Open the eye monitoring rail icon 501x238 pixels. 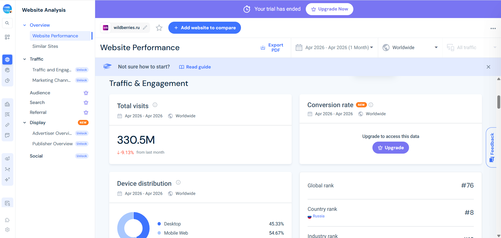[7, 159]
